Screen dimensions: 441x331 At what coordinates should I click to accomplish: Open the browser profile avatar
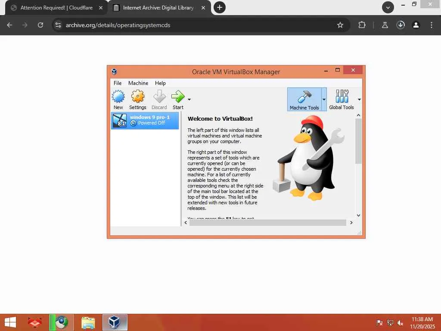(x=416, y=25)
